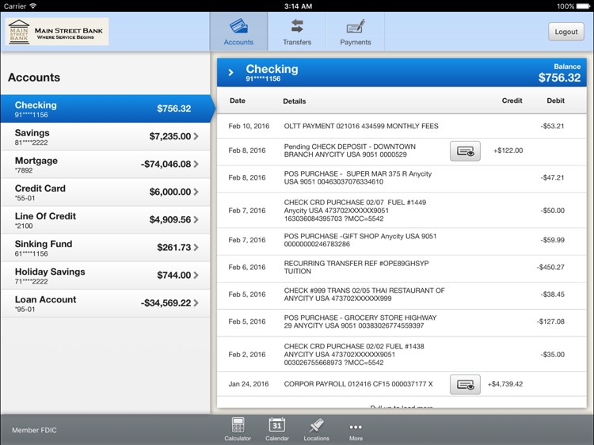Image resolution: width=594 pixels, height=445 pixels.
Task: Switch to the Transfers tab
Action: point(297,32)
